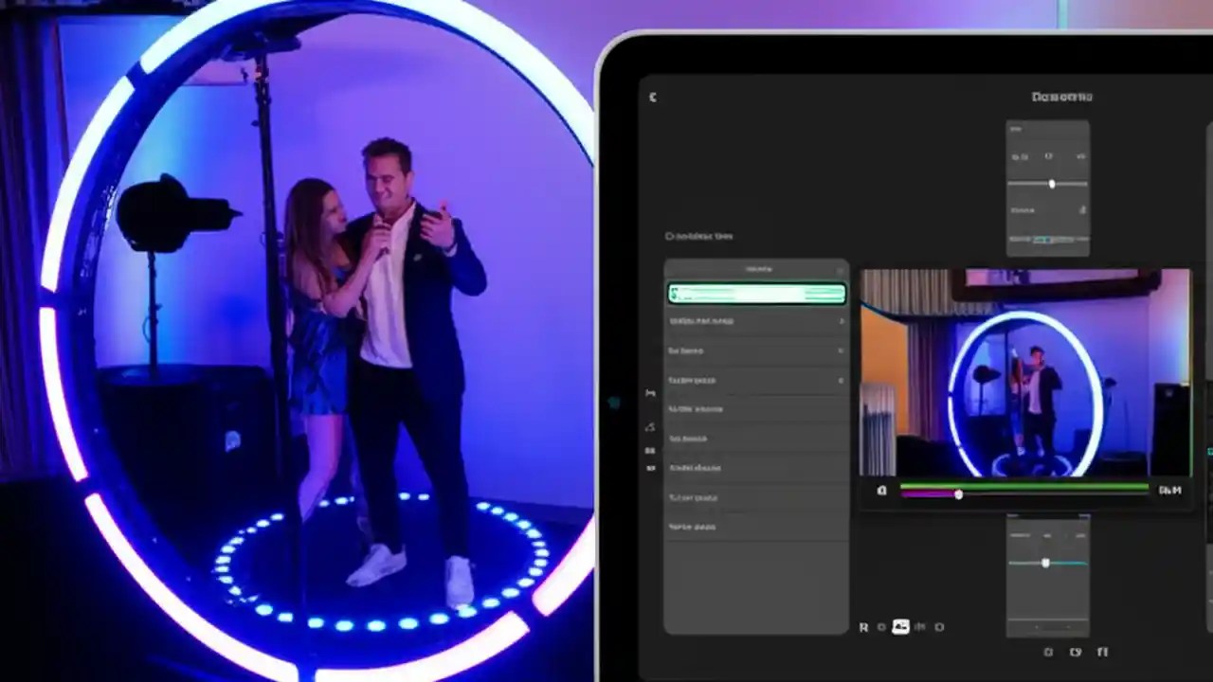This screenshot has height=682, width=1213.
Task: Toggle the highlighted green option at top of list
Action: point(756,293)
